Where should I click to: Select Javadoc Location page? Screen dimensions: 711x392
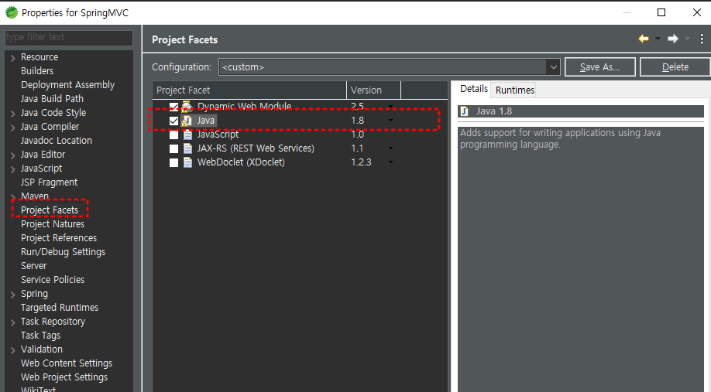point(57,141)
